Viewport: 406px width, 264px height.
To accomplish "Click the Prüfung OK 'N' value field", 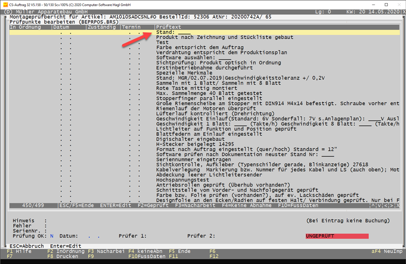I will point(51,236).
